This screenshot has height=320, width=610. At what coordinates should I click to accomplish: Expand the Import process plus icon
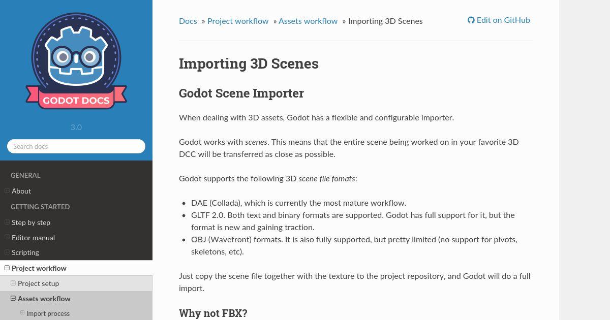[22, 313]
